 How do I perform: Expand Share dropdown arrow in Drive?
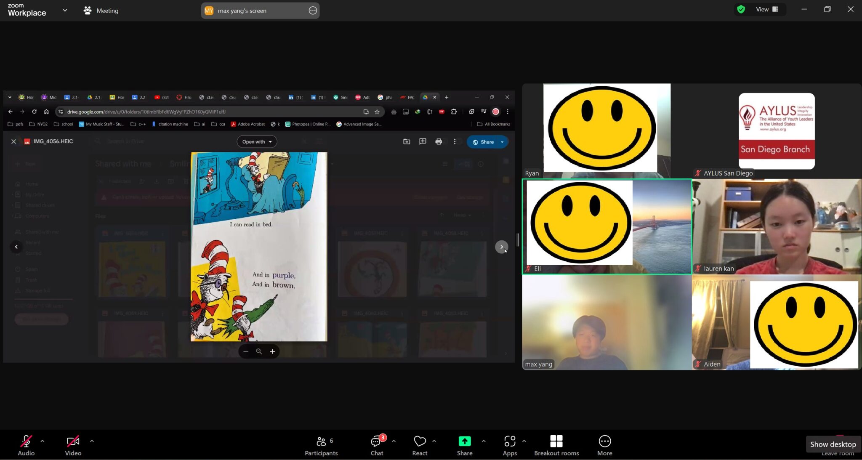[502, 142]
